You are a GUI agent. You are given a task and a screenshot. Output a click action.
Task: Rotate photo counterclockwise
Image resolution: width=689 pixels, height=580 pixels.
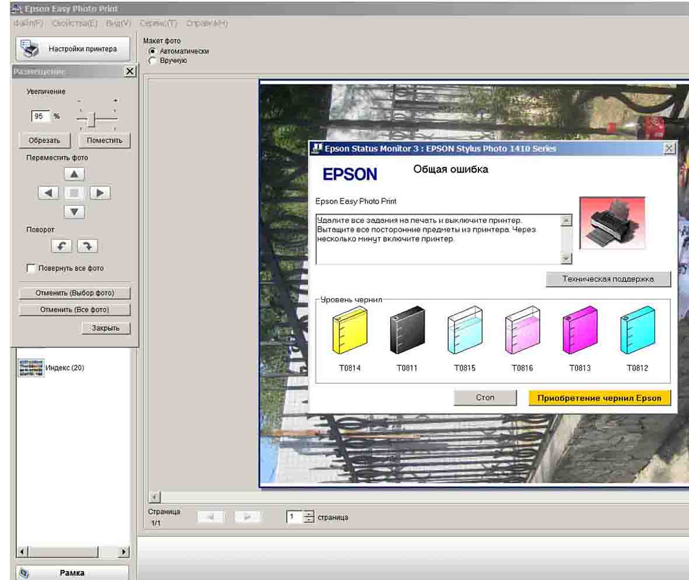(x=61, y=246)
